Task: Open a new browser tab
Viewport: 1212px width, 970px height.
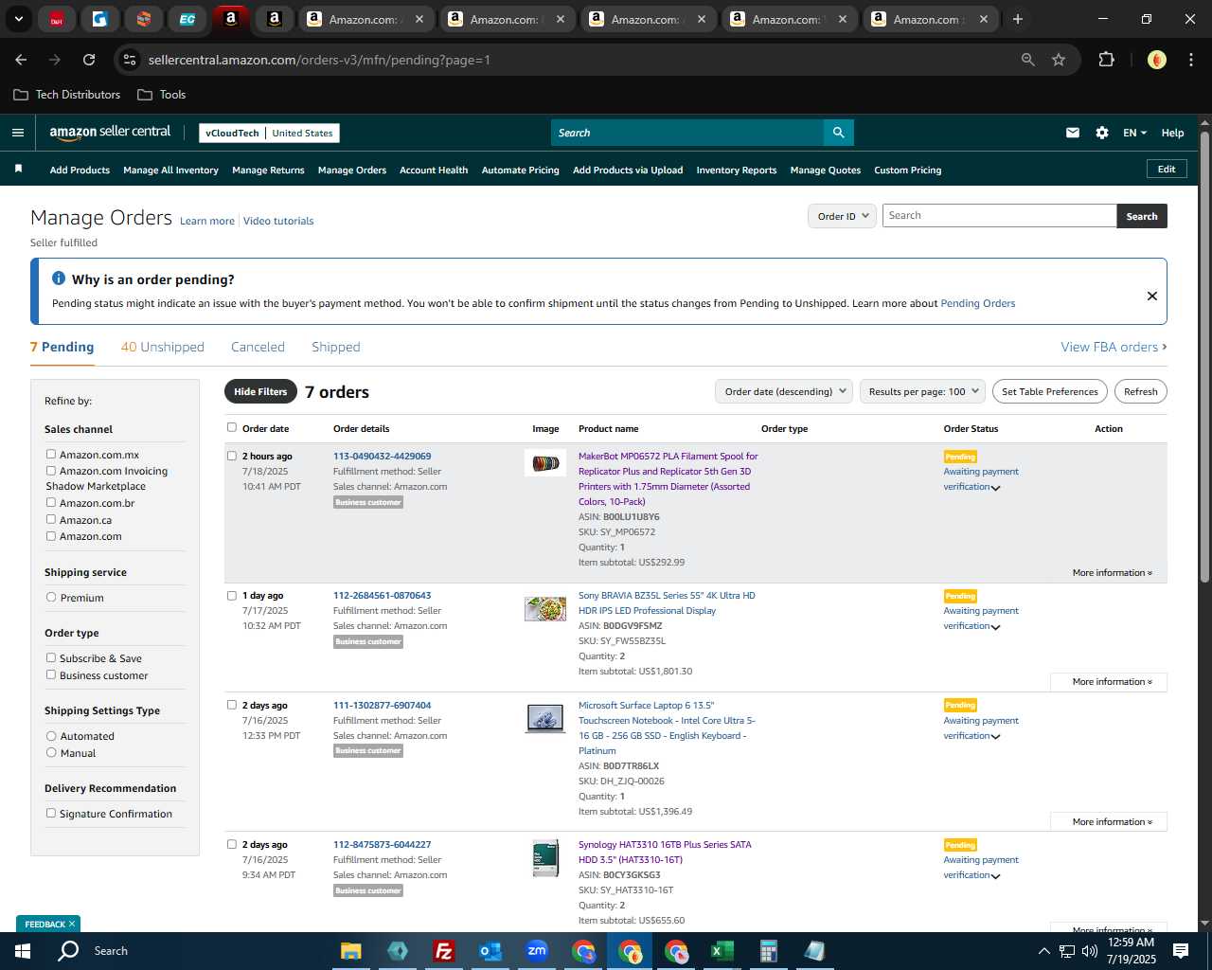Action: (1018, 19)
